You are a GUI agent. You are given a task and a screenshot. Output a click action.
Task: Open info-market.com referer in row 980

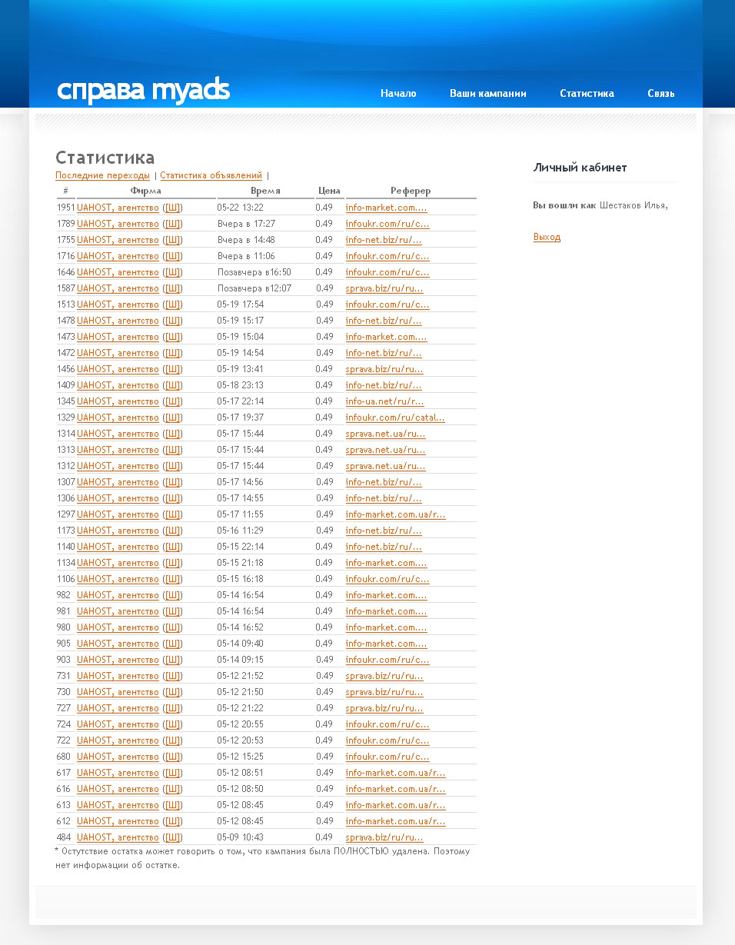click(x=387, y=627)
